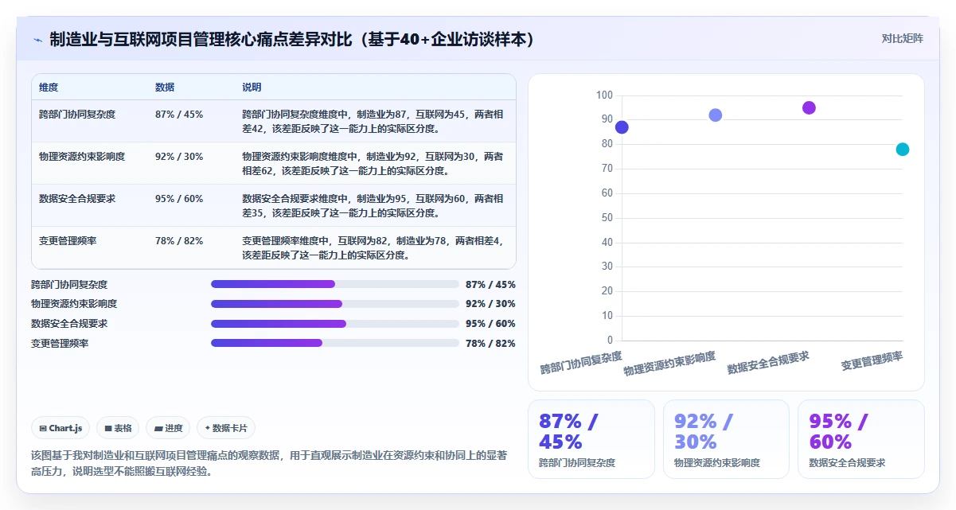Click the lightning icon beside the title
Viewport: 956px width, 510px height.
[x=37, y=39]
